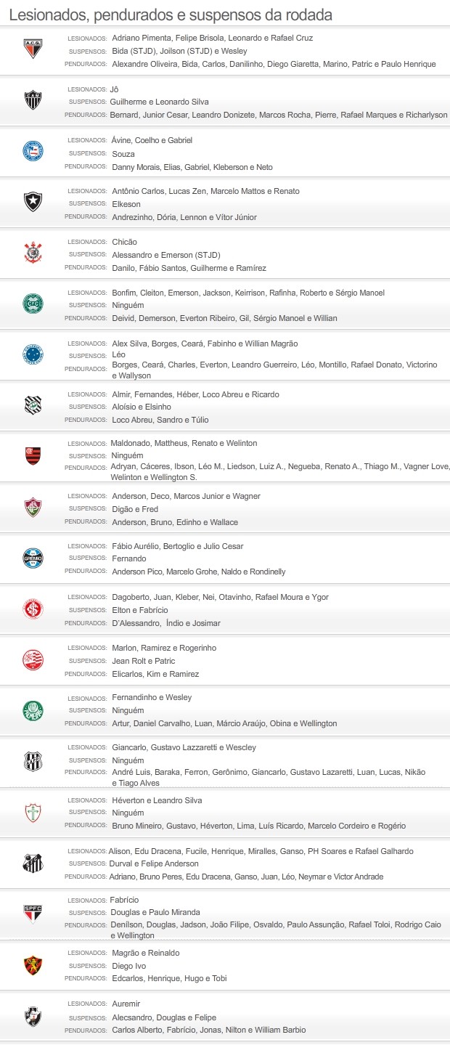Open the Internacional red crest
This screenshot has width=450, height=1053.
tap(33, 609)
